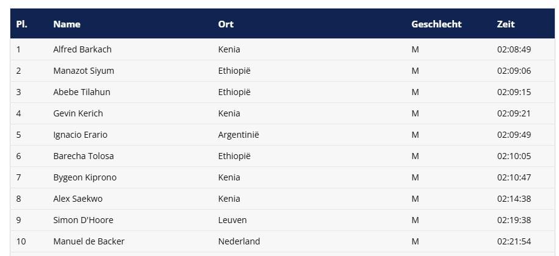Click the Pl. column header

point(22,24)
